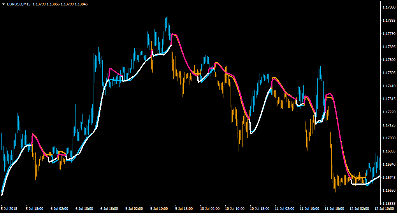Click the 10 Jul 02:00 time label
The width and height of the screenshot is (397, 213).
pos(210,209)
